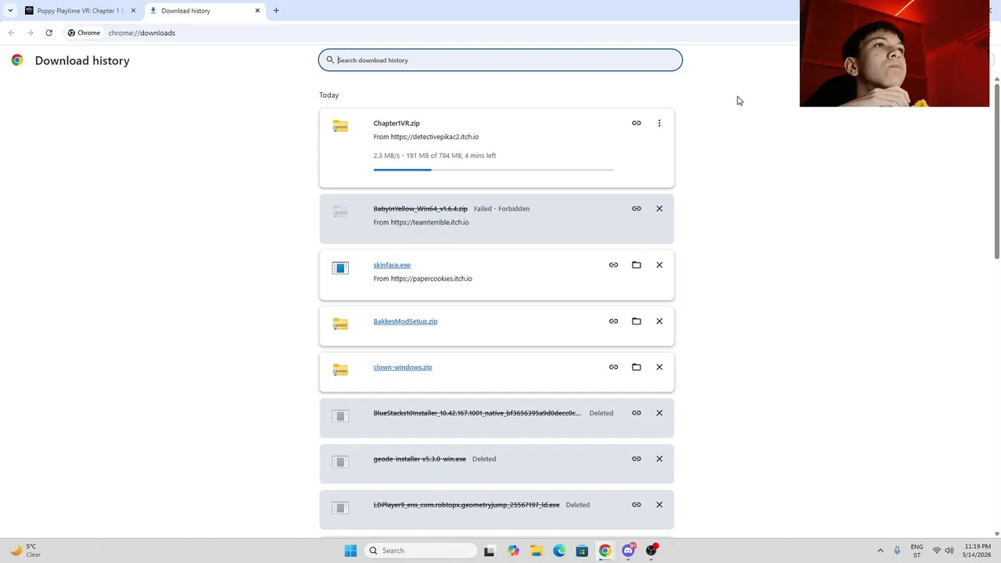Open a new browser tab
The image size is (1001, 563).
point(276,11)
